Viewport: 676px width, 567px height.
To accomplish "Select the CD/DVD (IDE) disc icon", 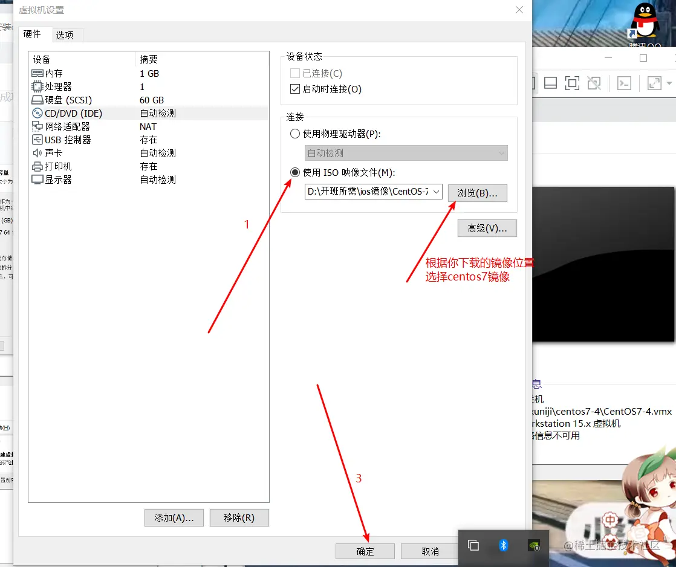I will (37, 113).
